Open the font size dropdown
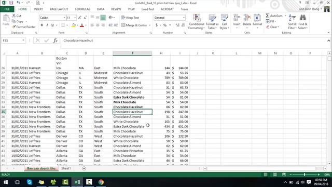The height and width of the screenshot is (187, 332). pyautogui.click(x=75, y=18)
